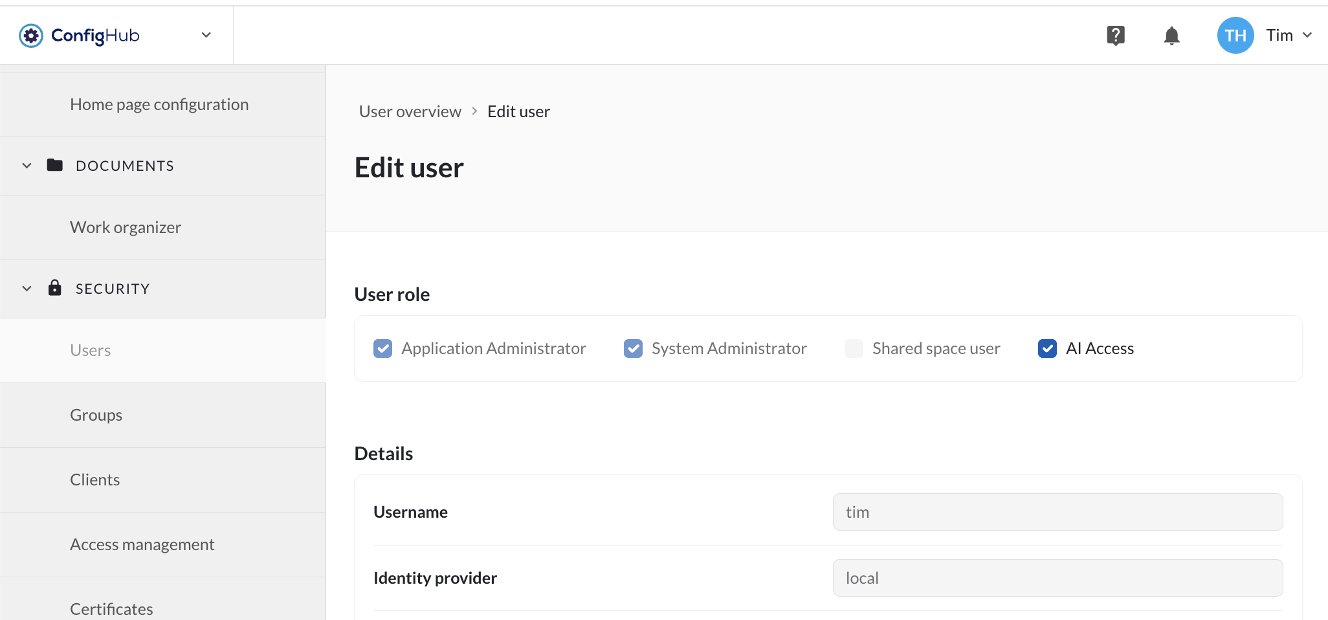Image resolution: width=1328 pixels, height=620 pixels.
Task: Go back to User overview breadcrumb
Action: coord(410,111)
